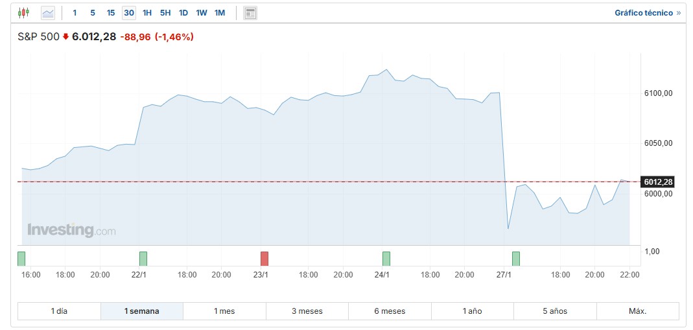This screenshot has height=330, width=693.
Task: Show the '5 años' time range
Action: coord(555,311)
